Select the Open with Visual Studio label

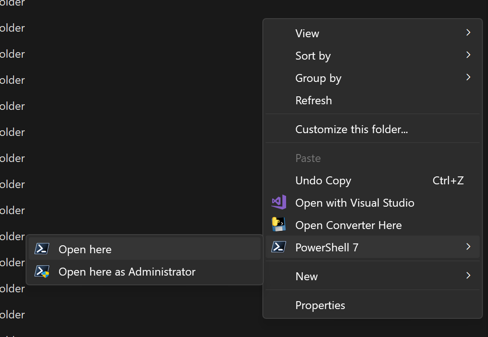coord(354,203)
